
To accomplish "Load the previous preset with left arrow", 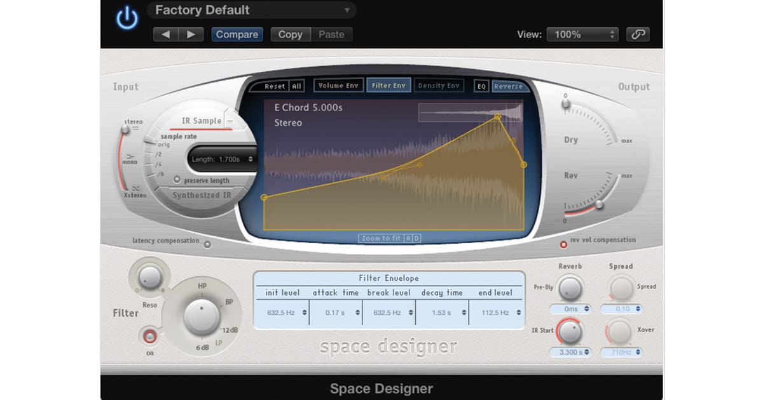I will 165,34.
